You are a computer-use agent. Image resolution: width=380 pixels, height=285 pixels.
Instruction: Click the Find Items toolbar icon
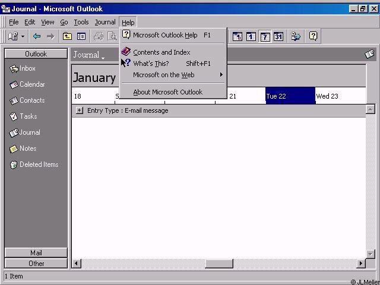[296, 37]
